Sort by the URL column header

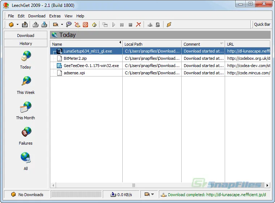pos(247,44)
